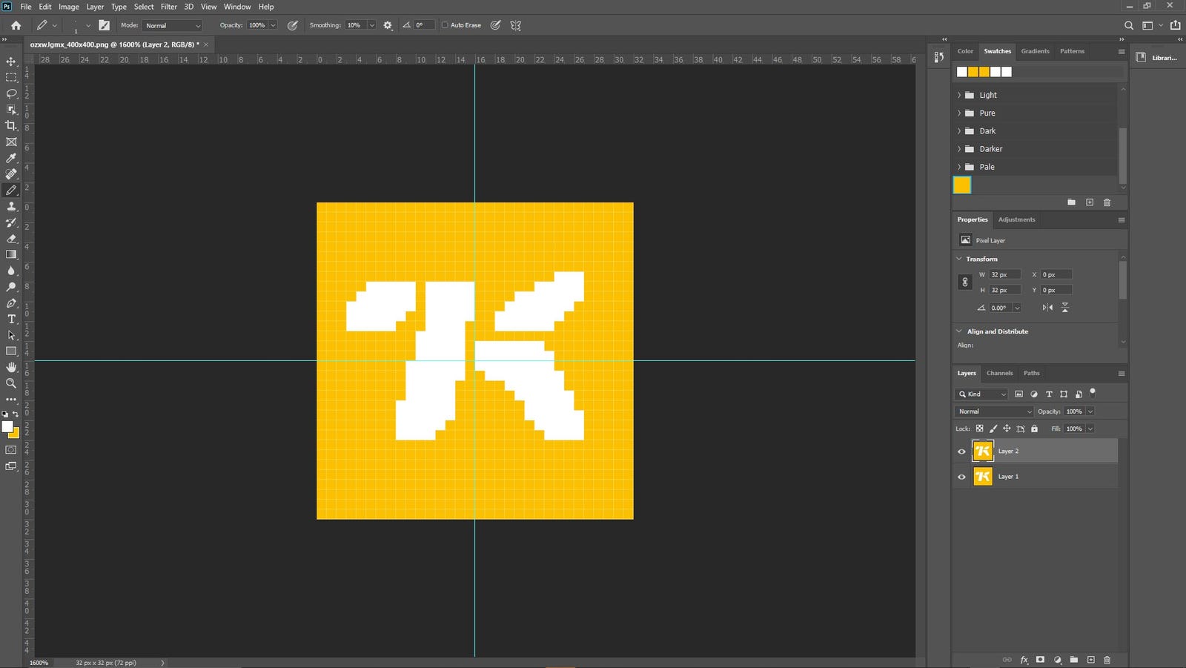Open the Image menu
Screen dimensions: 1186x668
69,7
